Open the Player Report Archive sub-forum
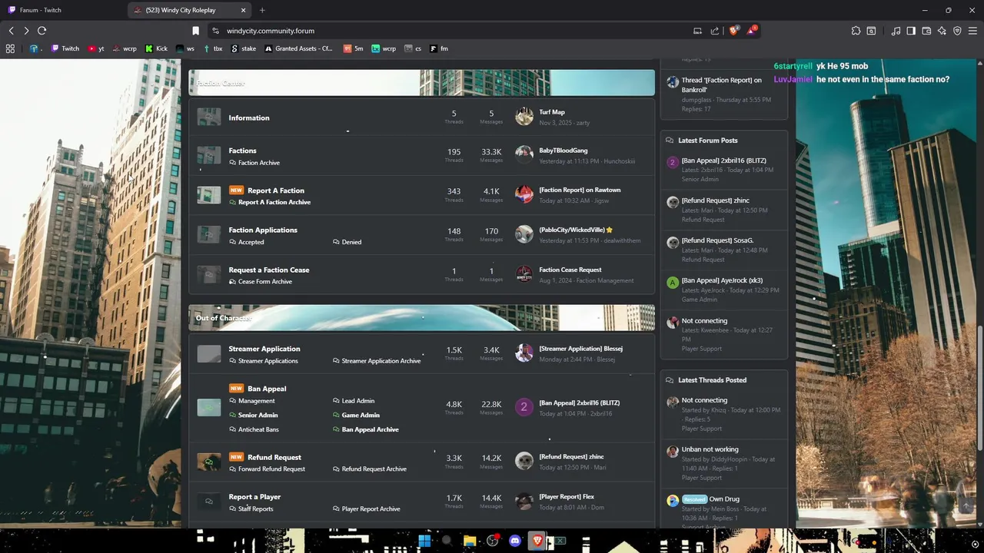 click(371, 509)
